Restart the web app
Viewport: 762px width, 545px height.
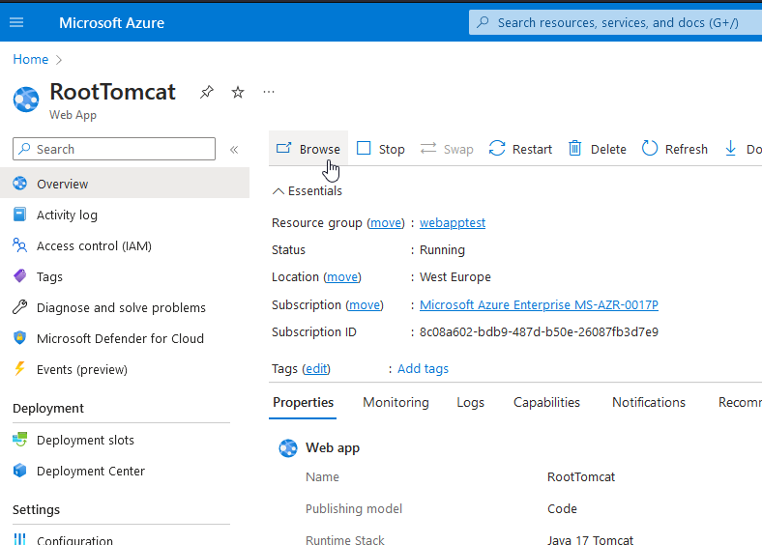tap(520, 149)
